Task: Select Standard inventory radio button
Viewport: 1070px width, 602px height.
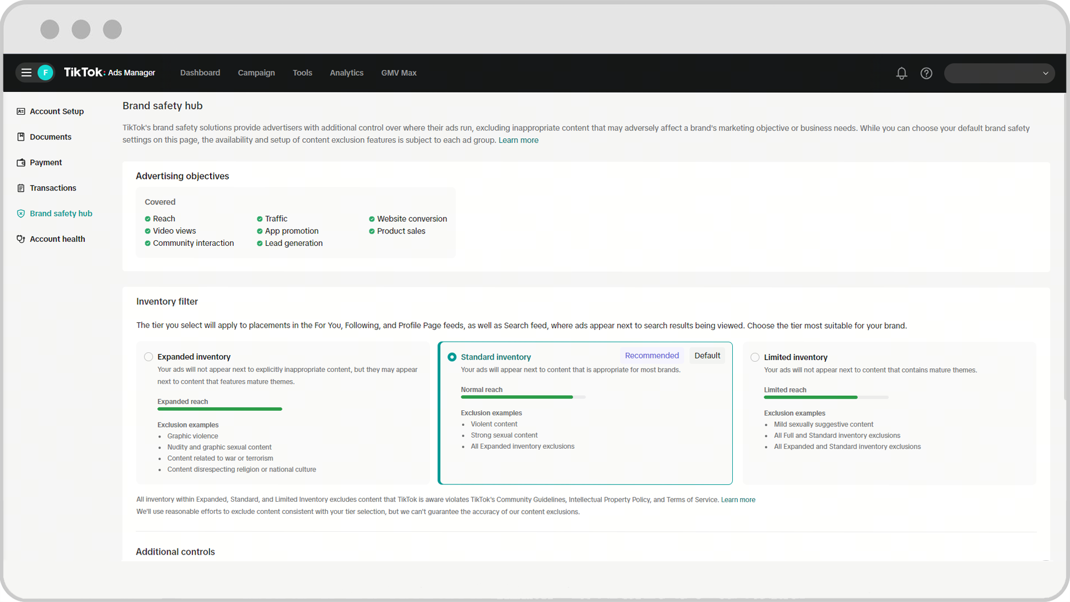Action: point(452,357)
